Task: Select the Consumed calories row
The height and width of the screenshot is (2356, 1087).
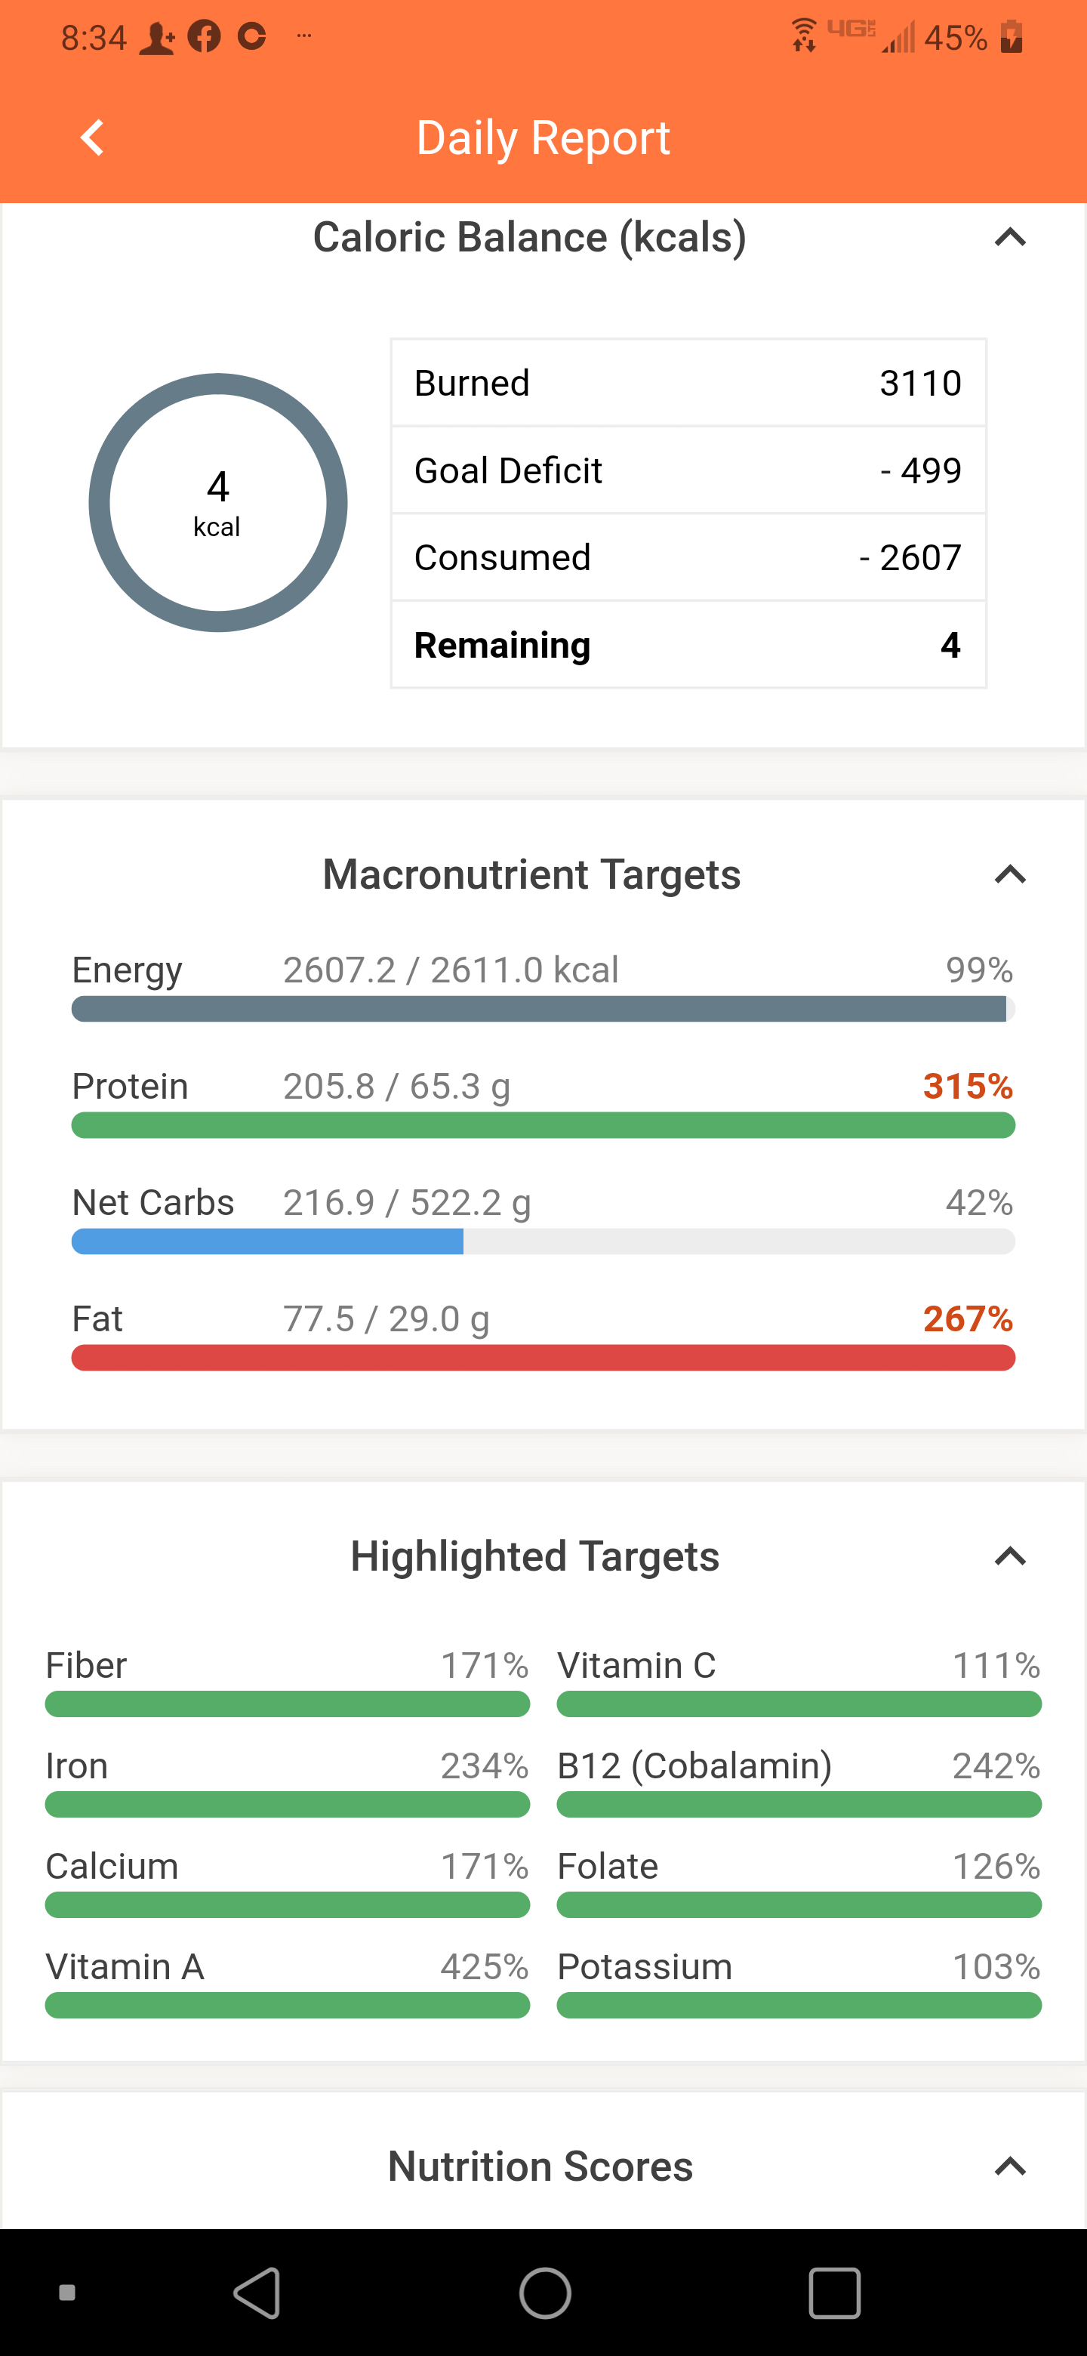Action: click(688, 557)
